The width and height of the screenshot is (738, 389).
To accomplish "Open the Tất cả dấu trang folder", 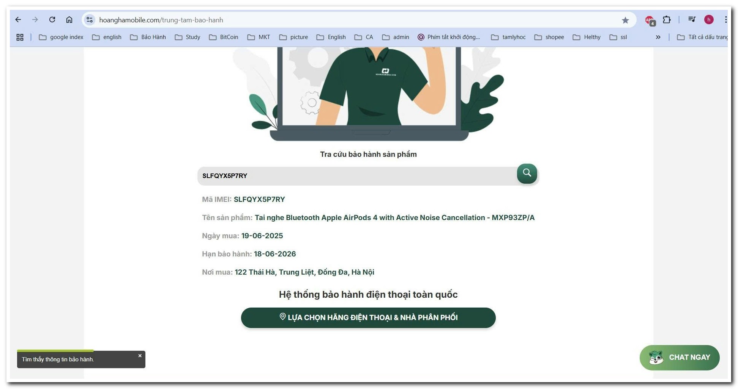I will coord(702,37).
